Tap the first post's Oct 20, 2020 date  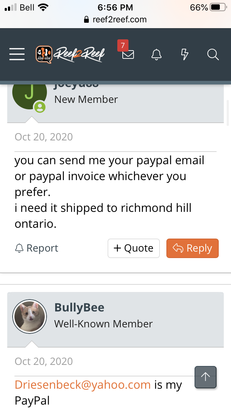[x=44, y=137]
